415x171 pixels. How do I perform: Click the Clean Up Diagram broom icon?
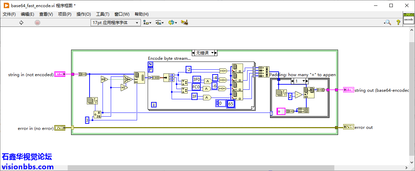185,22
